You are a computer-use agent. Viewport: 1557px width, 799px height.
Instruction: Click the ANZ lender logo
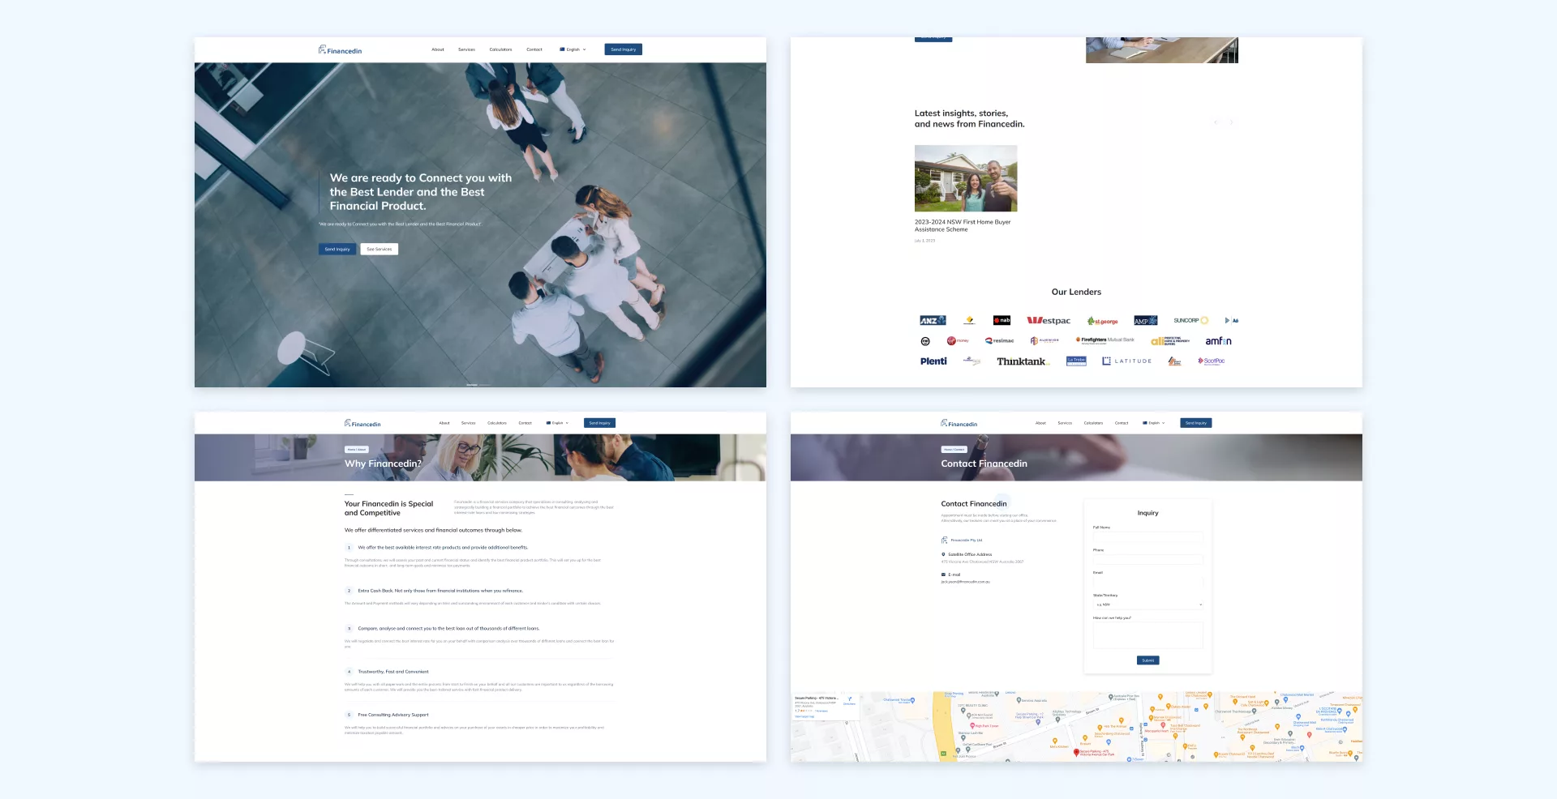click(933, 320)
